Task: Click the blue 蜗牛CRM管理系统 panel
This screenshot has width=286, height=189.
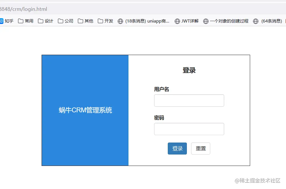Action: [x=85, y=110]
